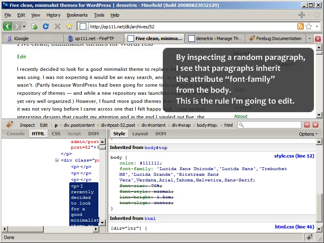This screenshot has height=243, width=324.
Task: Go to the Home page icon
Action: point(69,26)
